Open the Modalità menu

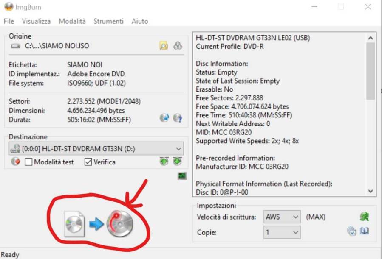[x=72, y=21]
